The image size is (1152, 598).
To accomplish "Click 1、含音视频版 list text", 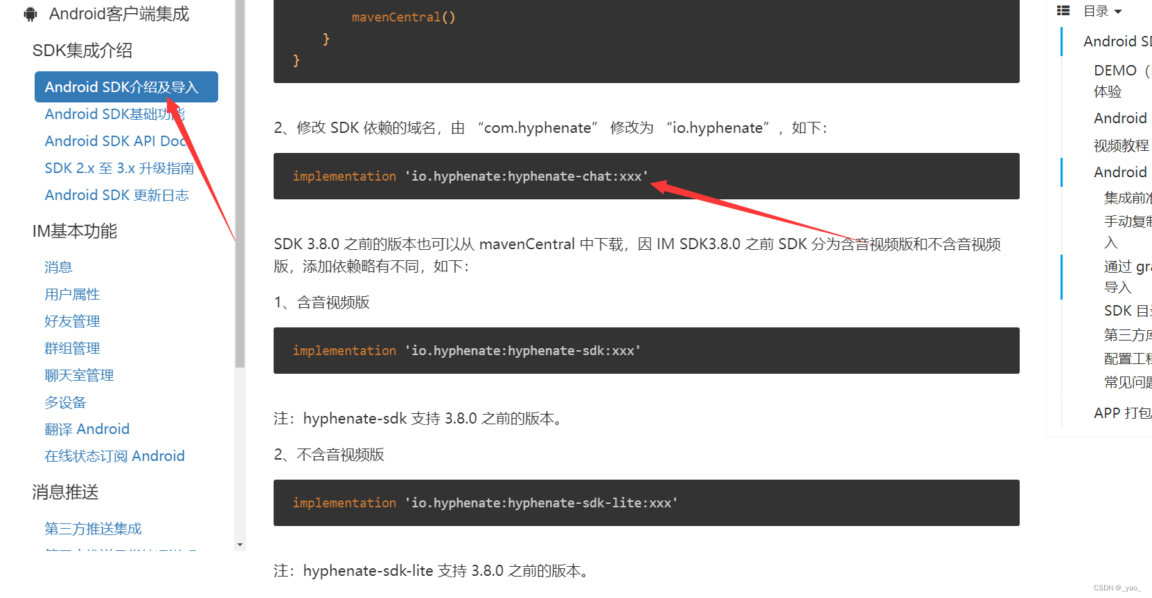I will tap(322, 302).
